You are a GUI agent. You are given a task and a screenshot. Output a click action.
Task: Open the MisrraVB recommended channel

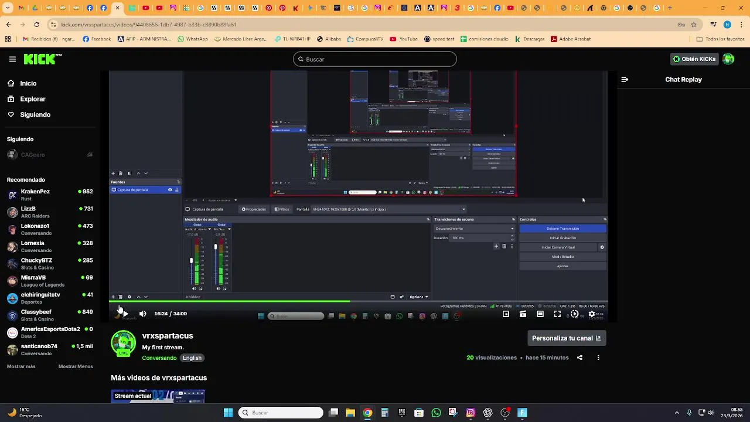[50, 281]
